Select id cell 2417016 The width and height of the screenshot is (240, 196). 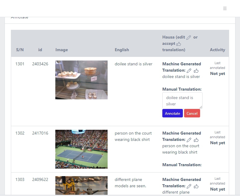pos(40,133)
